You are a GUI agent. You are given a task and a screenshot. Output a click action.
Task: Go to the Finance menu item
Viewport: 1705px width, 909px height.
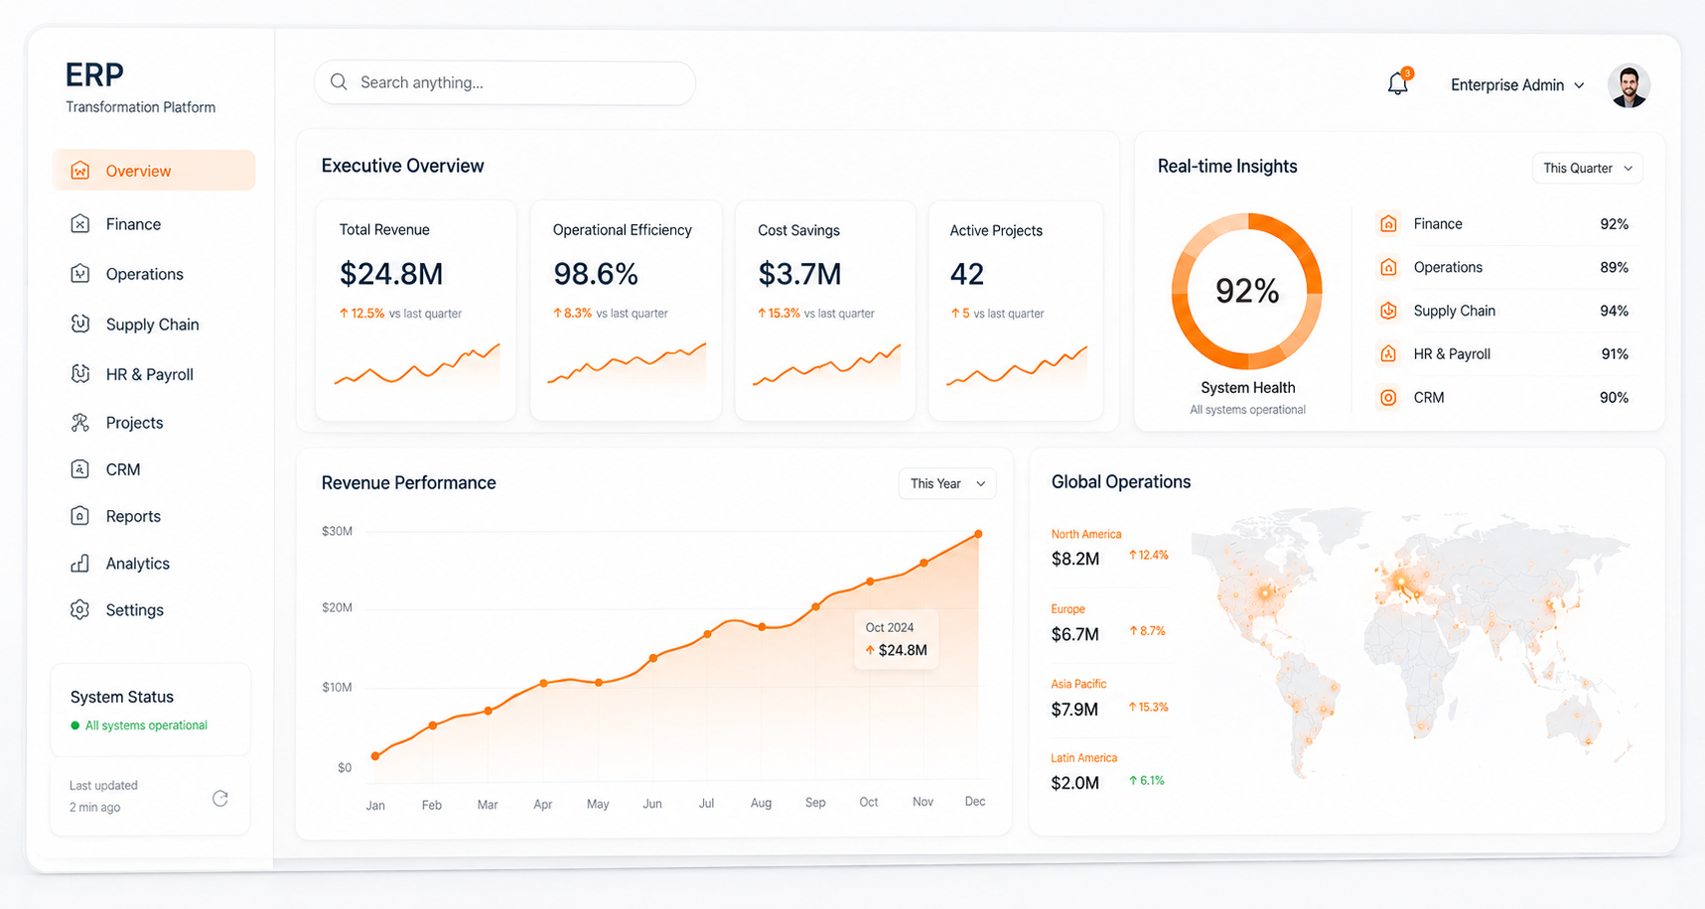tap(154, 224)
